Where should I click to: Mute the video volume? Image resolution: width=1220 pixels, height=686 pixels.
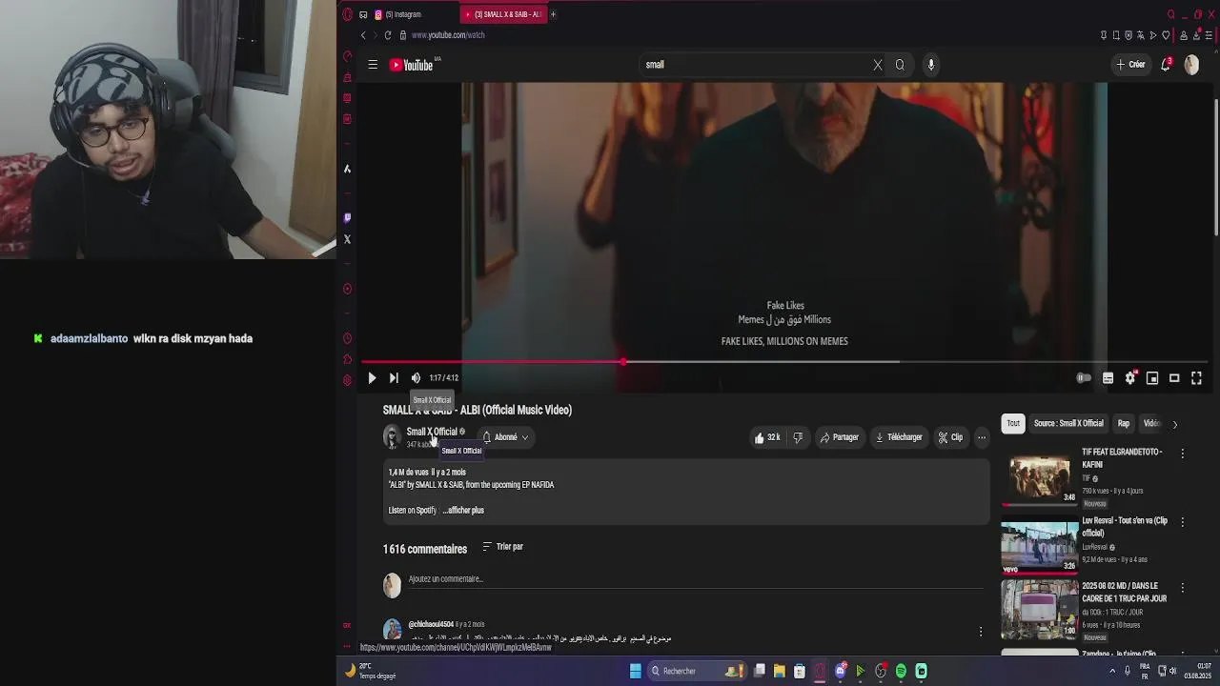click(416, 378)
